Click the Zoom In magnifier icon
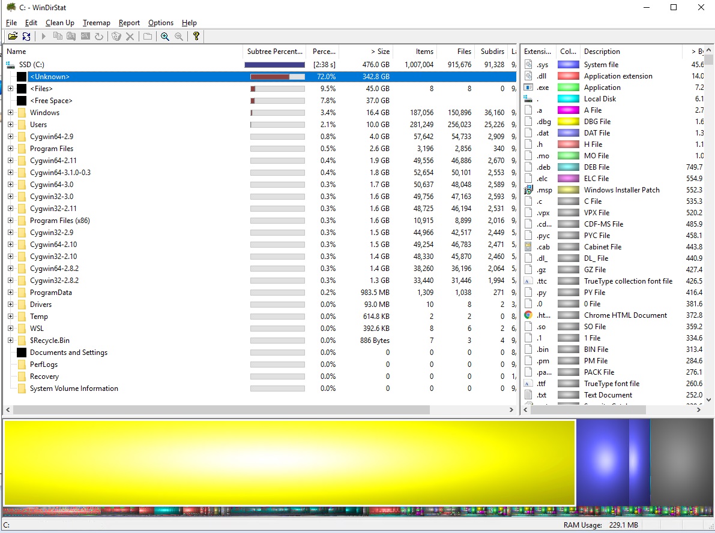Screen dimensions: 715x533 tap(164, 36)
